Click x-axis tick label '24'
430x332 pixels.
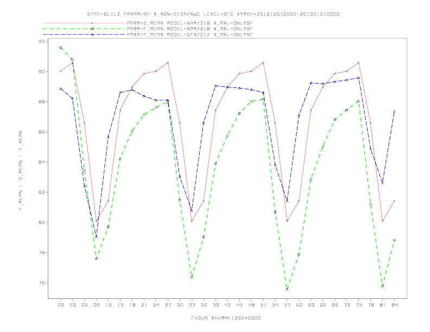tap(156, 305)
